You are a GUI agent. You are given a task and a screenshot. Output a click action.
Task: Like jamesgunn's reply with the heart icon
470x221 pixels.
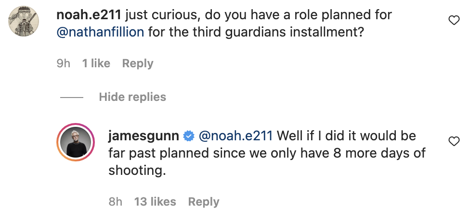453,141
